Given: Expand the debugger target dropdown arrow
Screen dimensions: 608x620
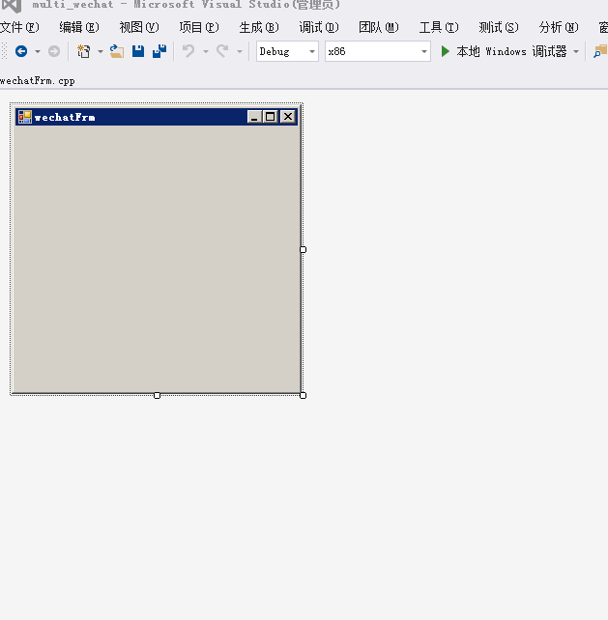Looking at the screenshot, I should tap(577, 51).
